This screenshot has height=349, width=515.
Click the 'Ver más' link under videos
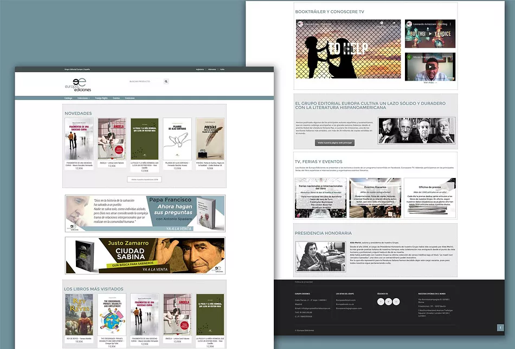tap(430, 83)
